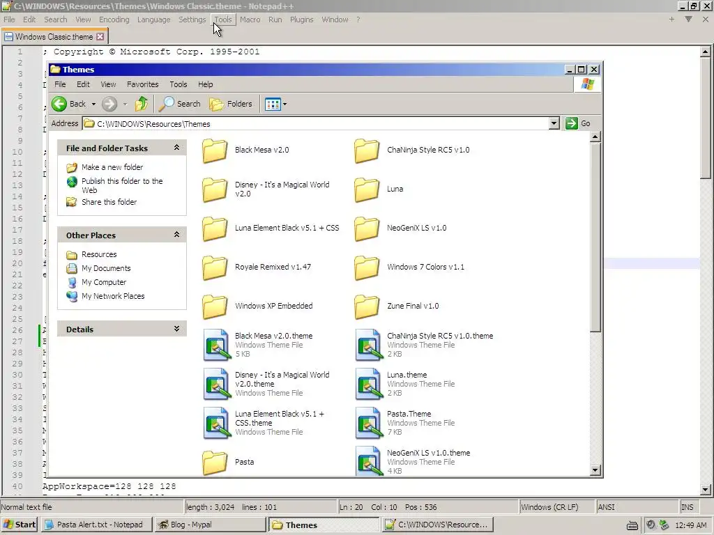
Task: Open Notepad++ Encoding menu
Action: point(114,20)
